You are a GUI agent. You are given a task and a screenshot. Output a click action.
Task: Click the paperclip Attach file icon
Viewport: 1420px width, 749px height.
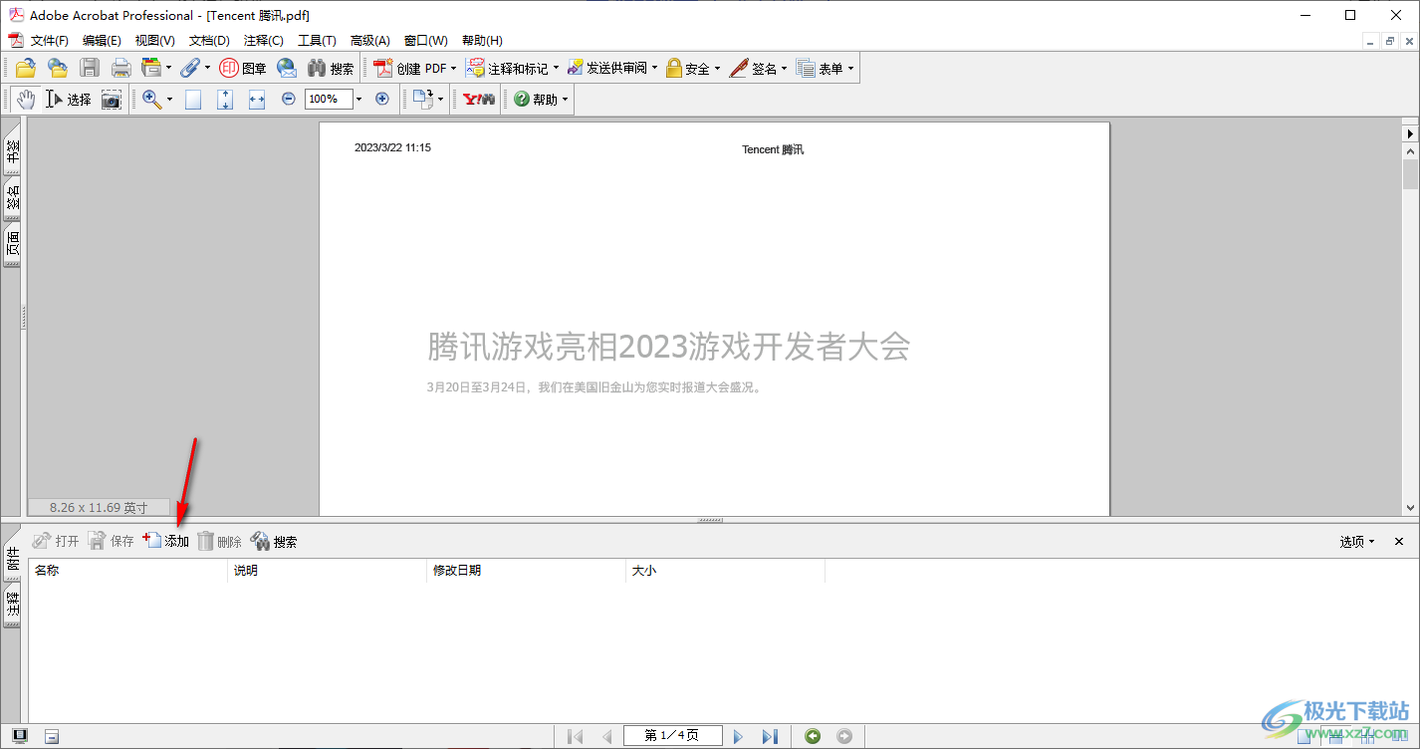189,68
